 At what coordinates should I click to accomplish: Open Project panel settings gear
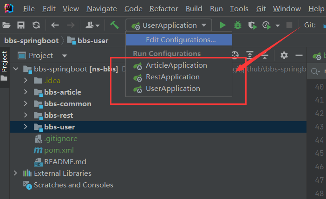point(284,55)
